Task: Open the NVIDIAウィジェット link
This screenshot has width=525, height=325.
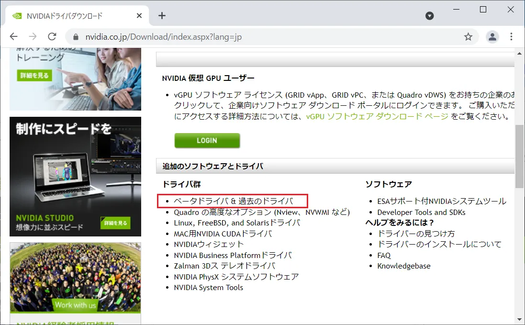Action: [209, 244]
